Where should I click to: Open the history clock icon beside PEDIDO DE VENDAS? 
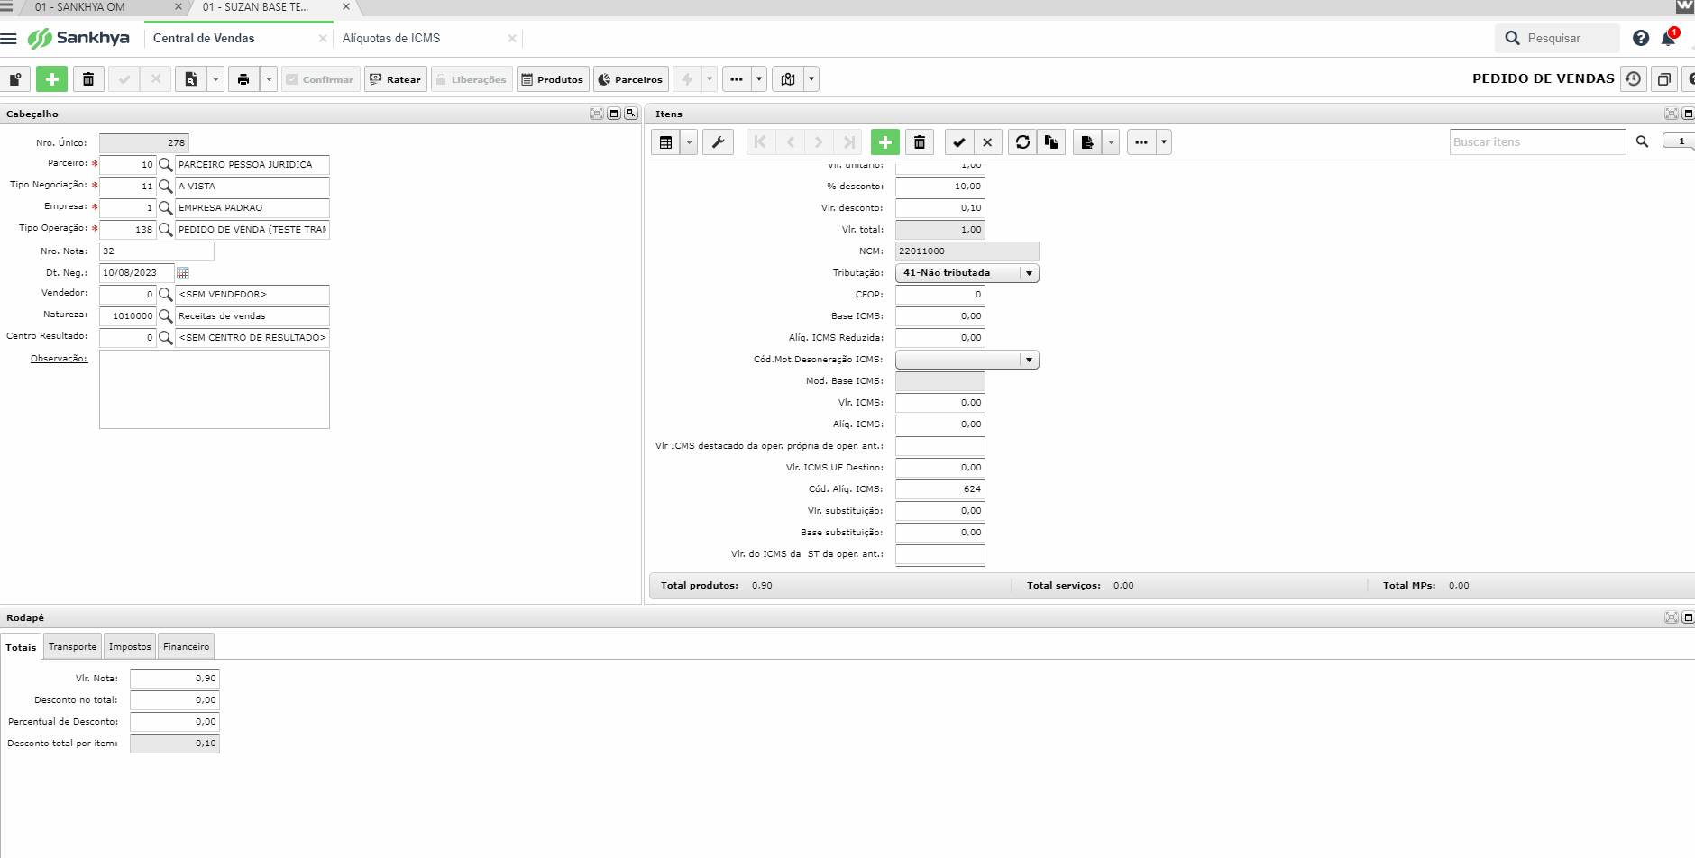pyautogui.click(x=1633, y=79)
